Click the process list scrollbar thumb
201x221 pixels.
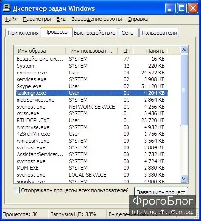(184, 90)
